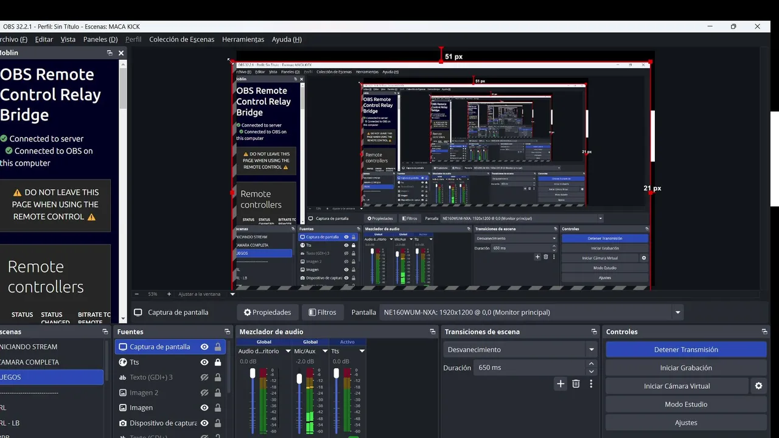Select the CAMARA COMPLETA scene

(x=52, y=362)
